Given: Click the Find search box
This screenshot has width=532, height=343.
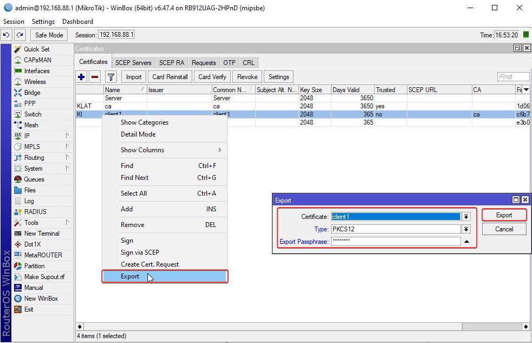Looking at the screenshot, I should coord(514,77).
